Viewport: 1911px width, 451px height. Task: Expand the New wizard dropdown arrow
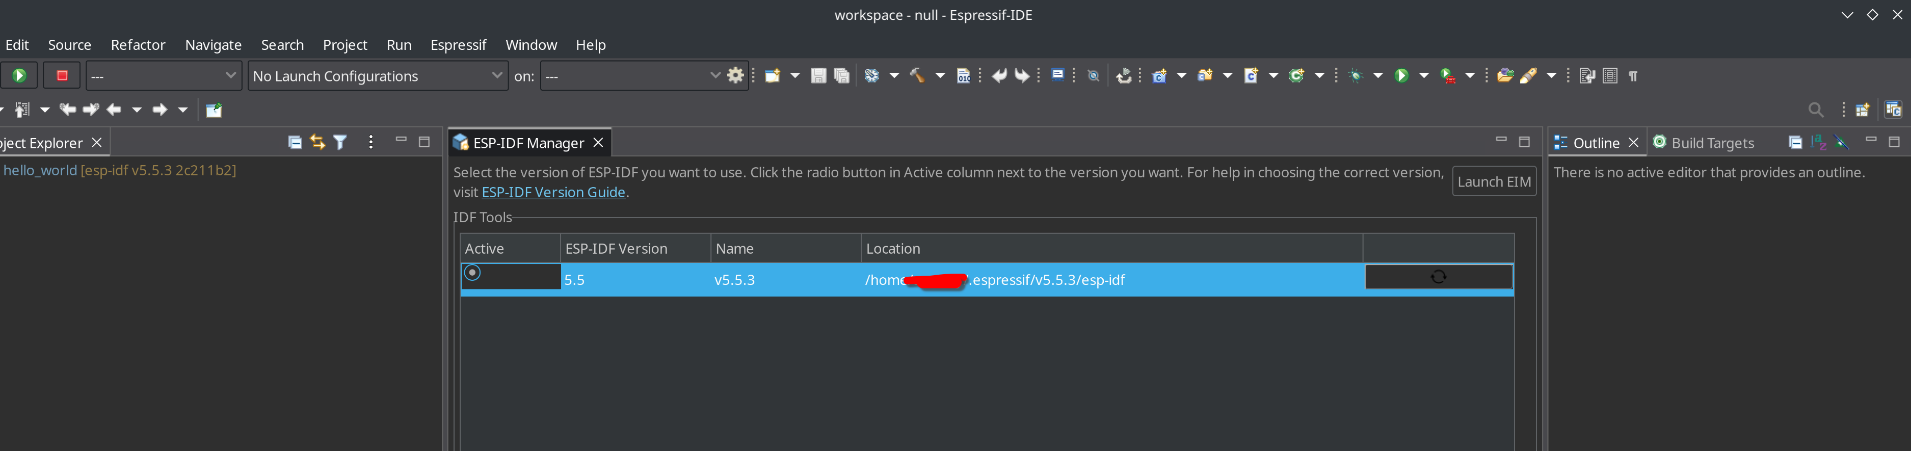[x=794, y=75]
